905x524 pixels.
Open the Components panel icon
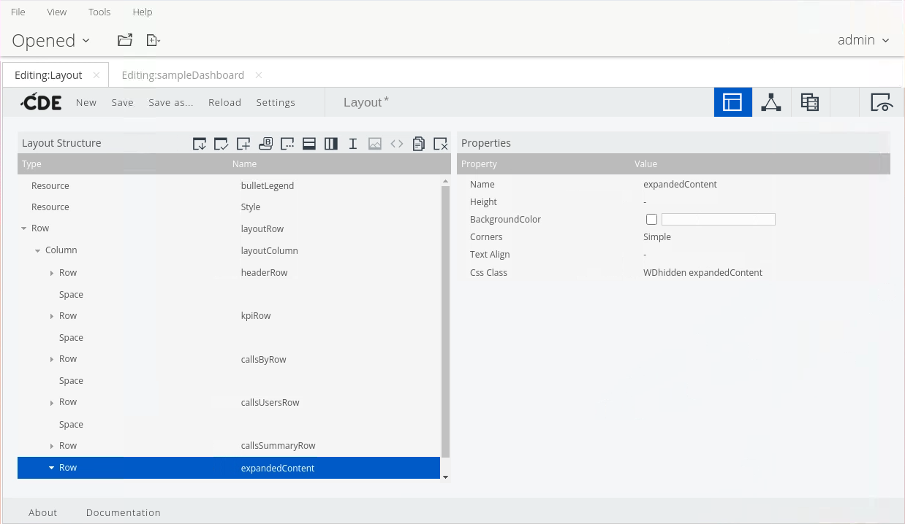[x=771, y=102]
